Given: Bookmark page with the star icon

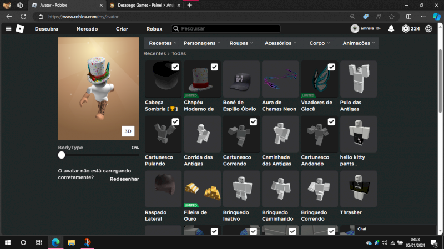Looking at the screenshot, I should pyautogui.click(x=391, y=17).
